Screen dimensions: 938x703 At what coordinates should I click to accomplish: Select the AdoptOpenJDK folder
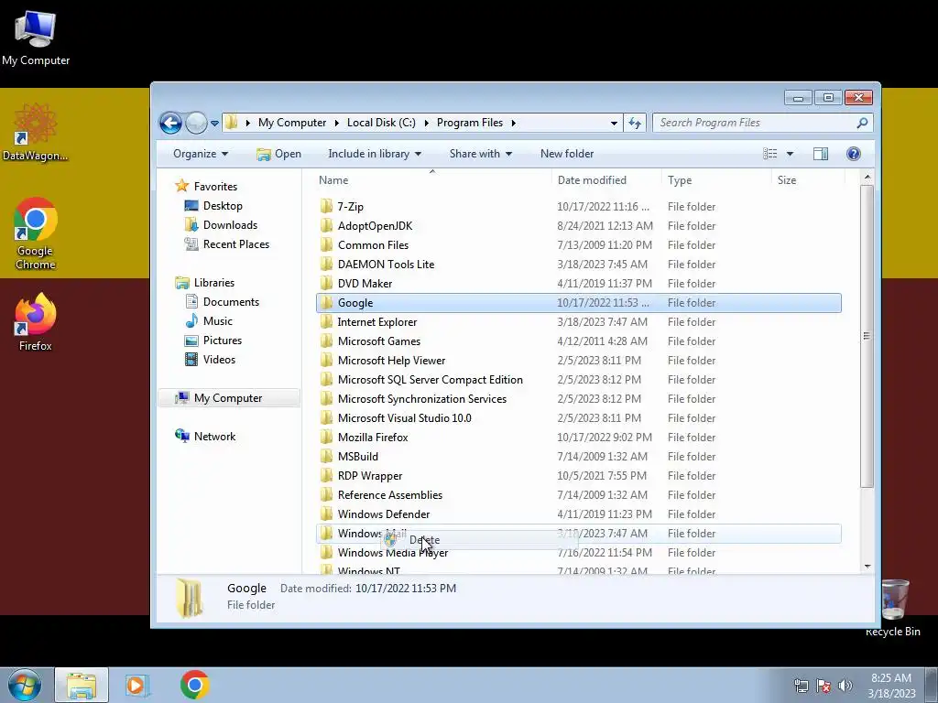375,226
